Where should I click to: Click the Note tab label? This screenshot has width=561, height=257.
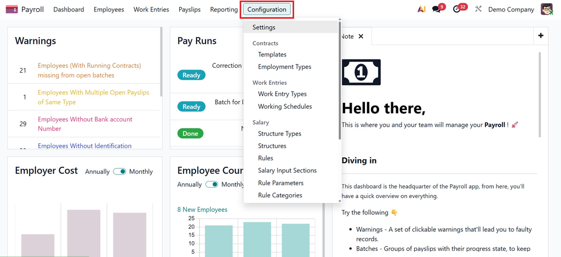coord(347,37)
